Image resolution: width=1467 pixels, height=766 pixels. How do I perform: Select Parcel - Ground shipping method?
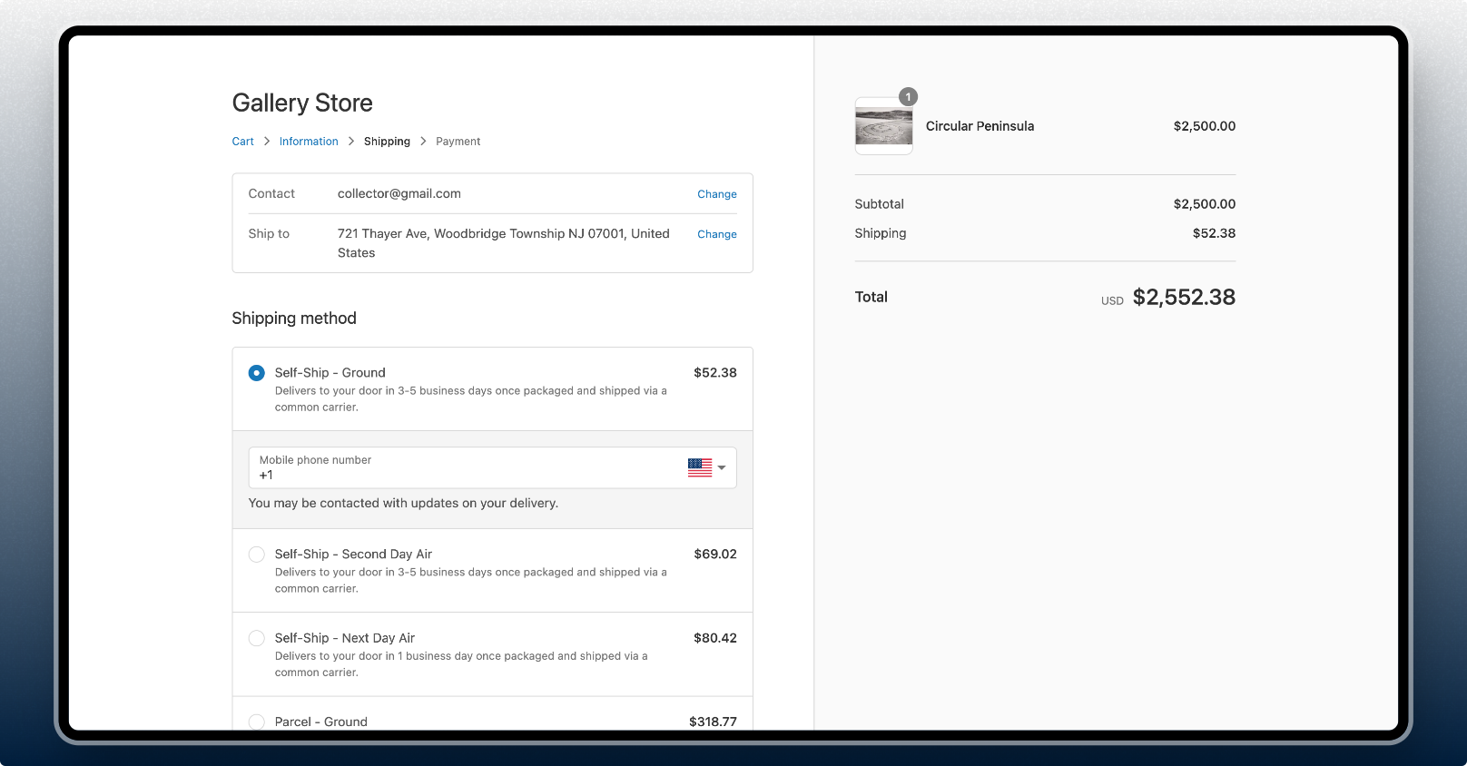[x=257, y=722]
